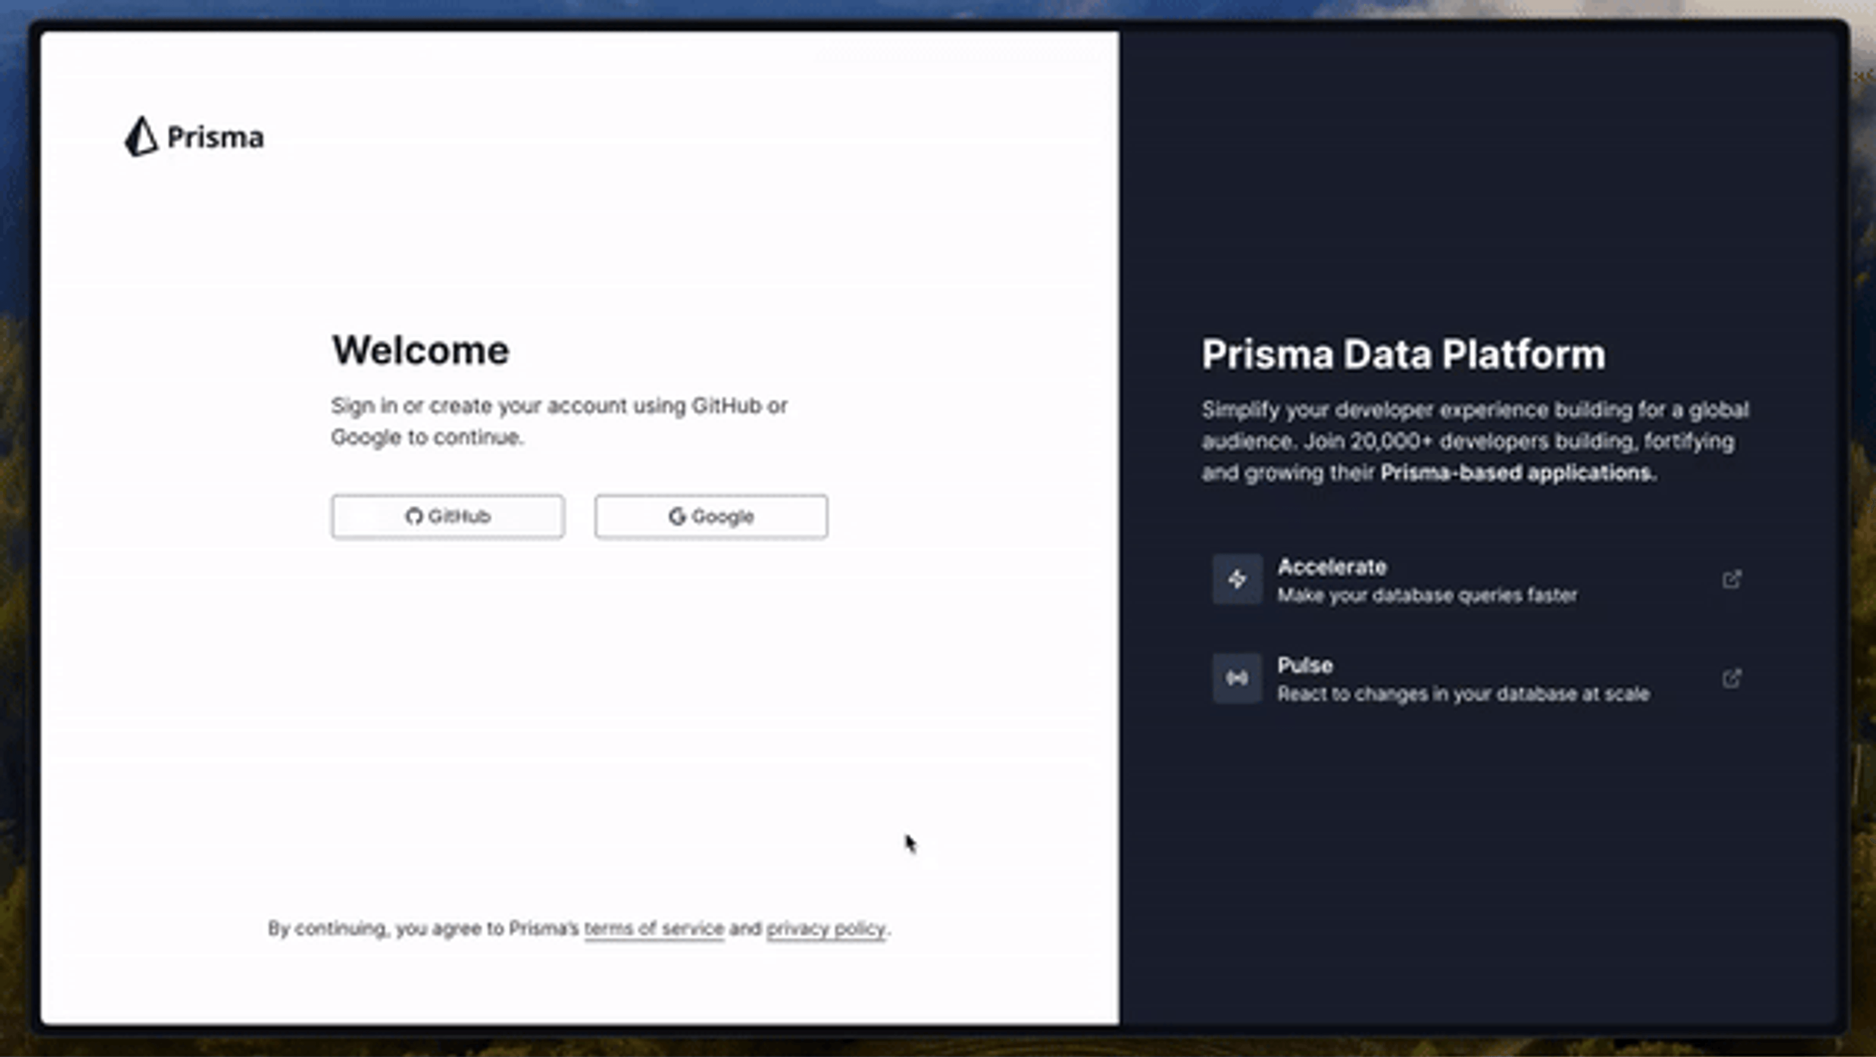1876x1057 pixels.
Task: Click the GitHub octocat icon
Action: coord(414,517)
